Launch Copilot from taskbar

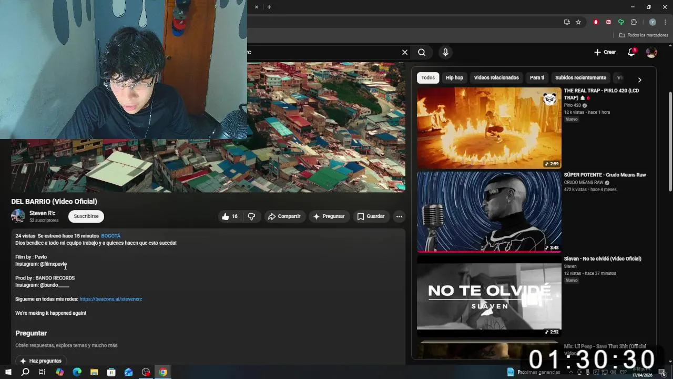(60, 372)
